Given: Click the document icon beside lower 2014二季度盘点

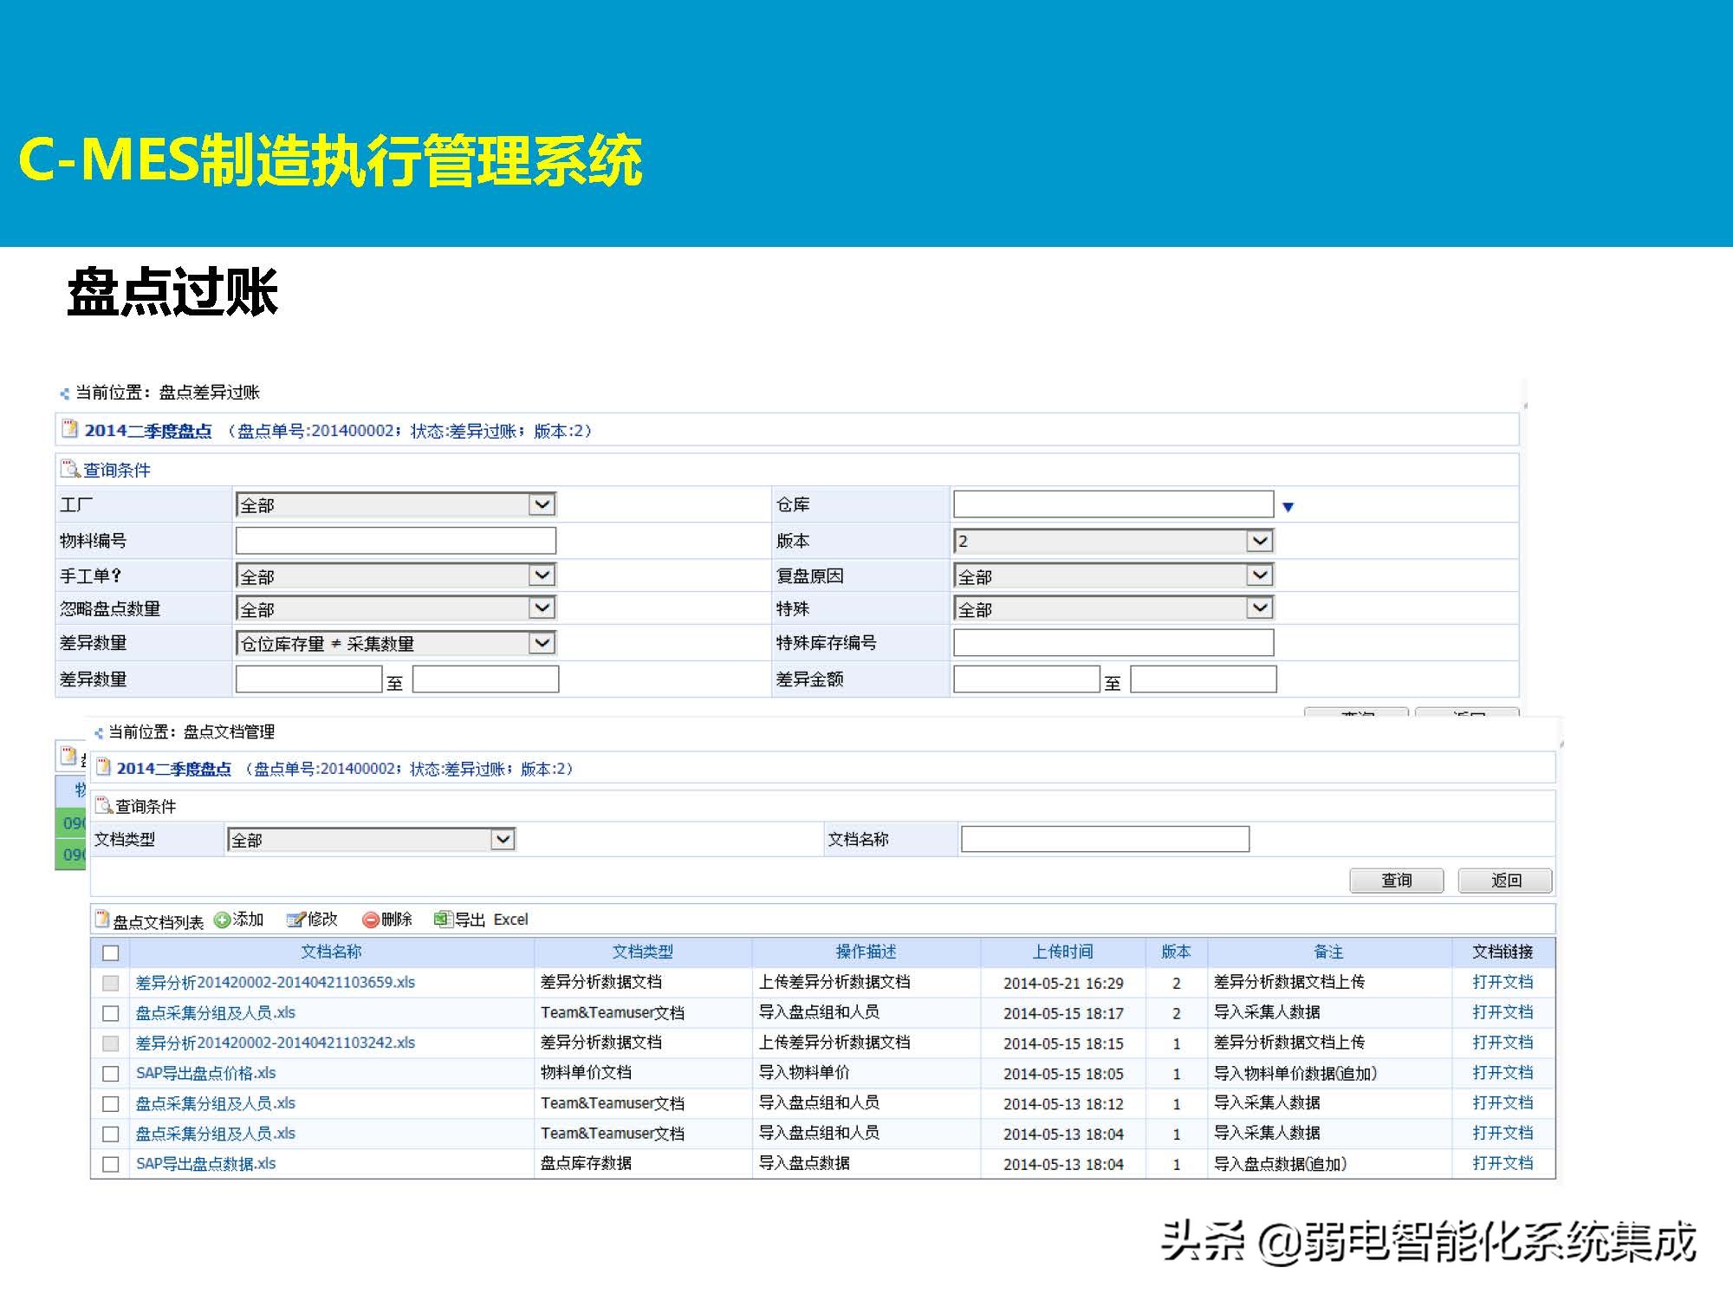Looking at the screenshot, I should click(103, 767).
